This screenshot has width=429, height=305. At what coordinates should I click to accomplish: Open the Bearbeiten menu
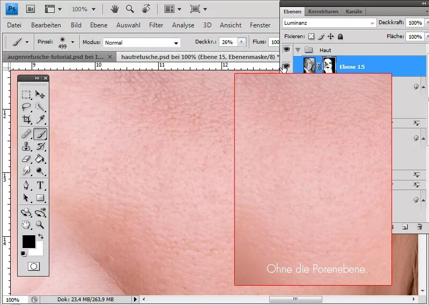(x=46, y=25)
